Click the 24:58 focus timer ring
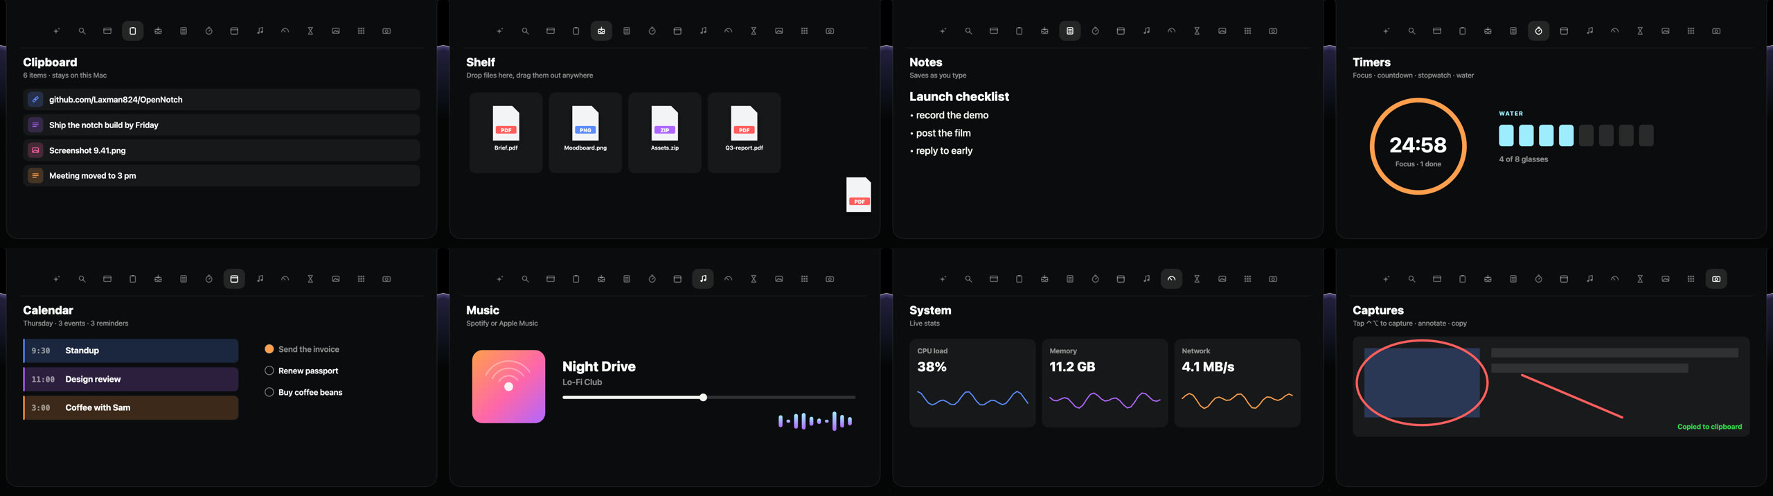1773x496 pixels. [1418, 146]
